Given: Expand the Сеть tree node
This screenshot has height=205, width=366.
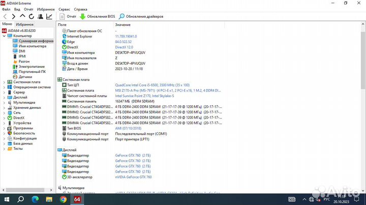Looking at the screenshot, I should click(4, 113).
